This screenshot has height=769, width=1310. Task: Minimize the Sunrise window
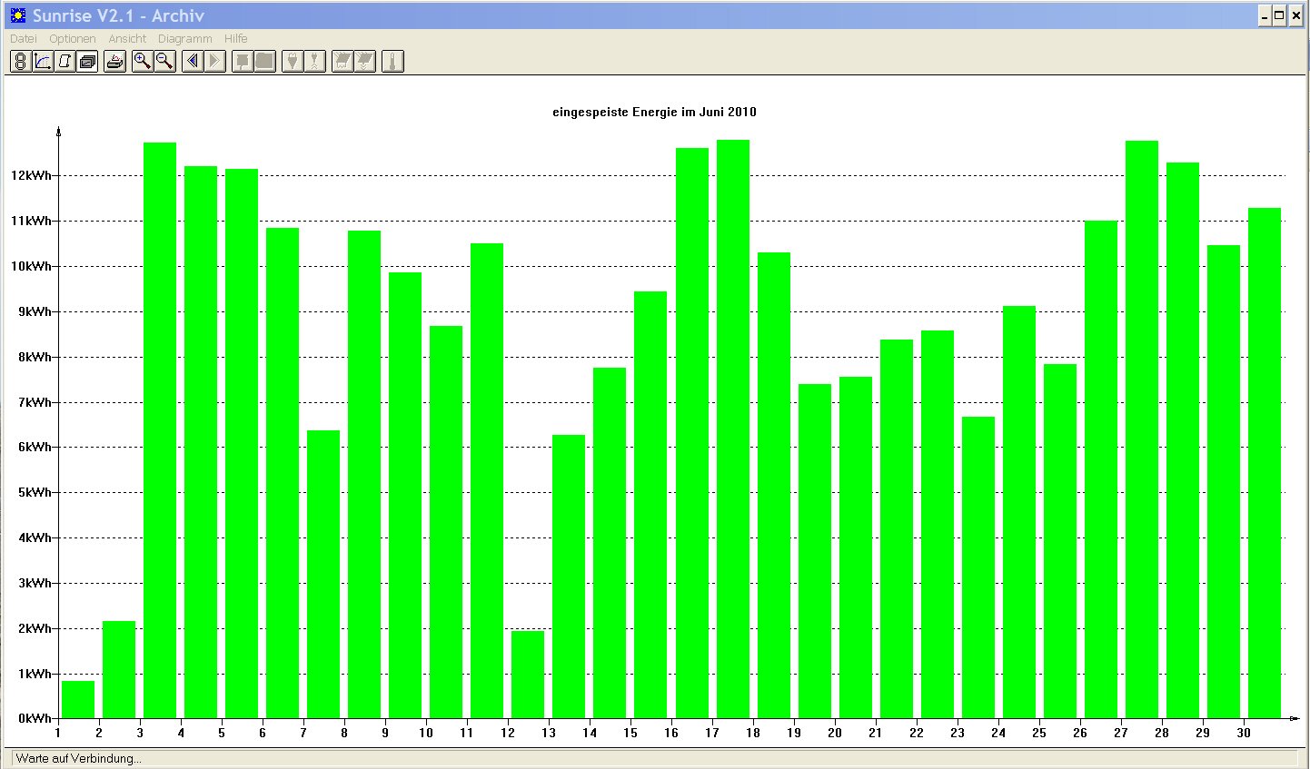click(x=1265, y=15)
